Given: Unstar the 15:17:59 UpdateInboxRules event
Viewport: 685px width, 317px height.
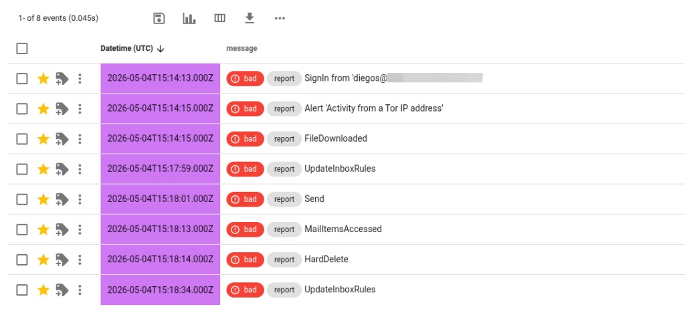Looking at the screenshot, I should (x=43, y=169).
